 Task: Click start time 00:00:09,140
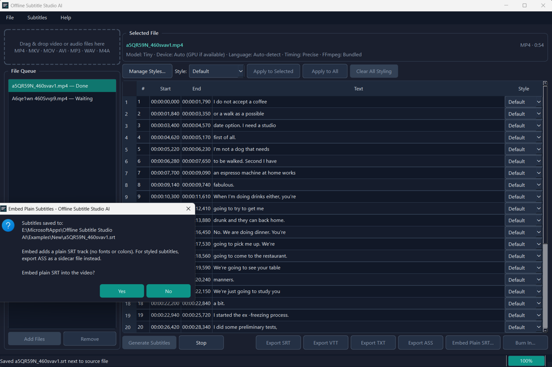(x=165, y=185)
